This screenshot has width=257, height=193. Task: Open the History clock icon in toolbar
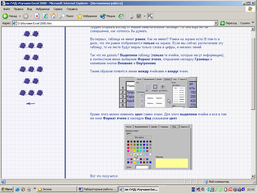pos(121,16)
